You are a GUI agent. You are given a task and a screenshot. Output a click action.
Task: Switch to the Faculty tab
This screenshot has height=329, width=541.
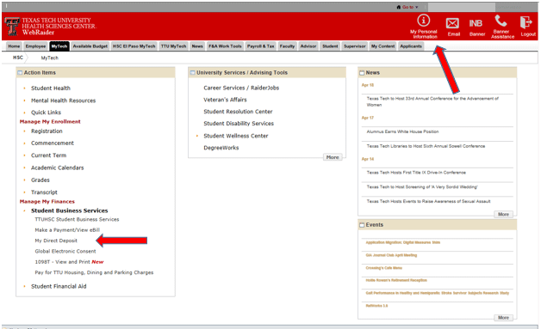pyautogui.click(x=287, y=46)
